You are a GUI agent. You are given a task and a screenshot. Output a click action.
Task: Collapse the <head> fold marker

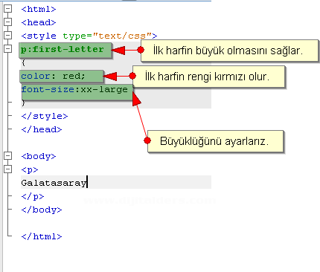(x=7, y=22)
